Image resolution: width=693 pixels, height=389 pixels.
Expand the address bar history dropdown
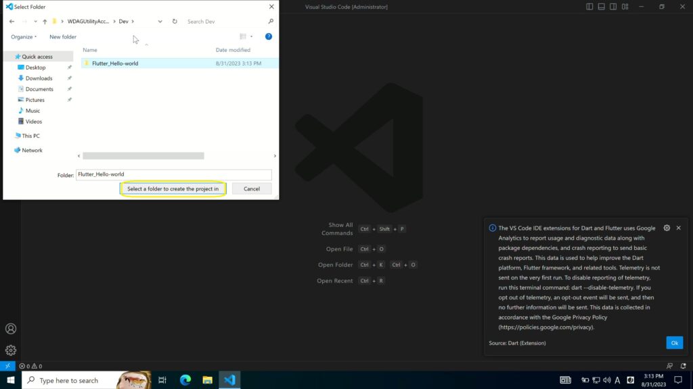[x=160, y=21]
